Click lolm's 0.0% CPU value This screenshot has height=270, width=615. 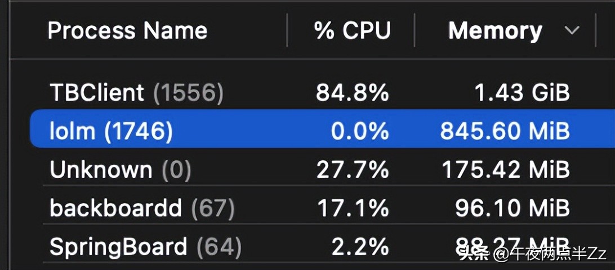[x=360, y=131]
